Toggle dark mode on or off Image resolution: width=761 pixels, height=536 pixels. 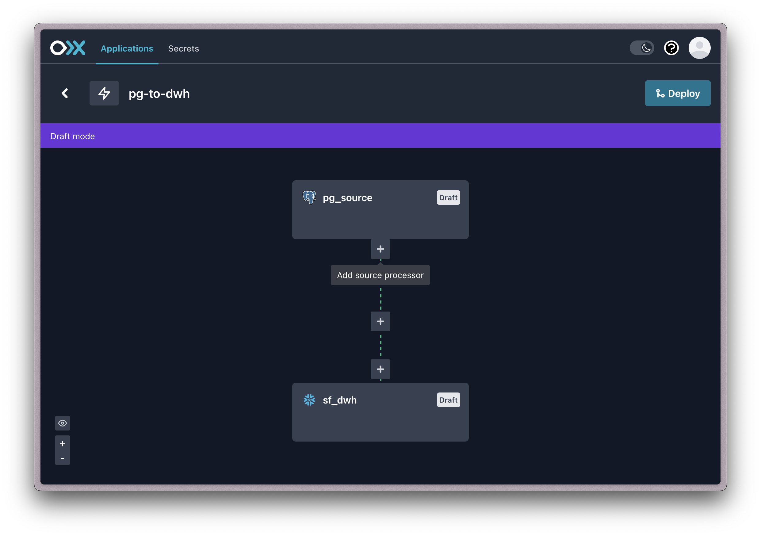point(643,48)
